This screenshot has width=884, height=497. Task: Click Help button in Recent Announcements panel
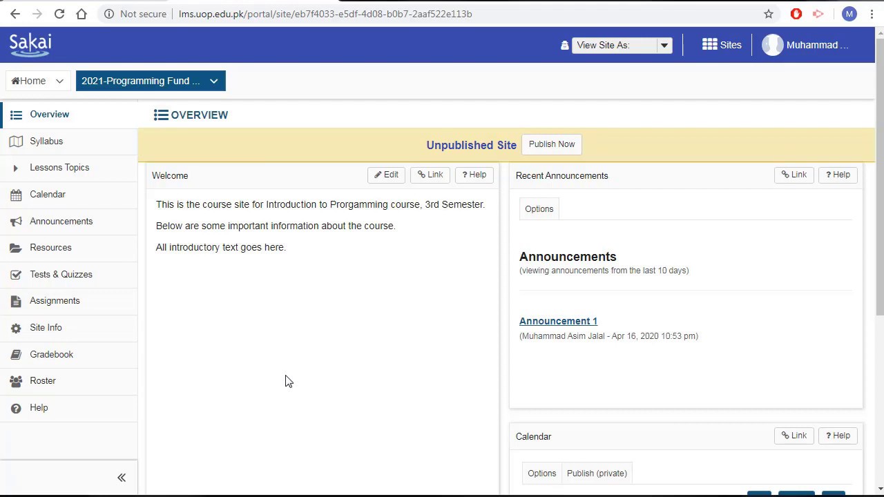pyautogui.click(x=838, y=175)
